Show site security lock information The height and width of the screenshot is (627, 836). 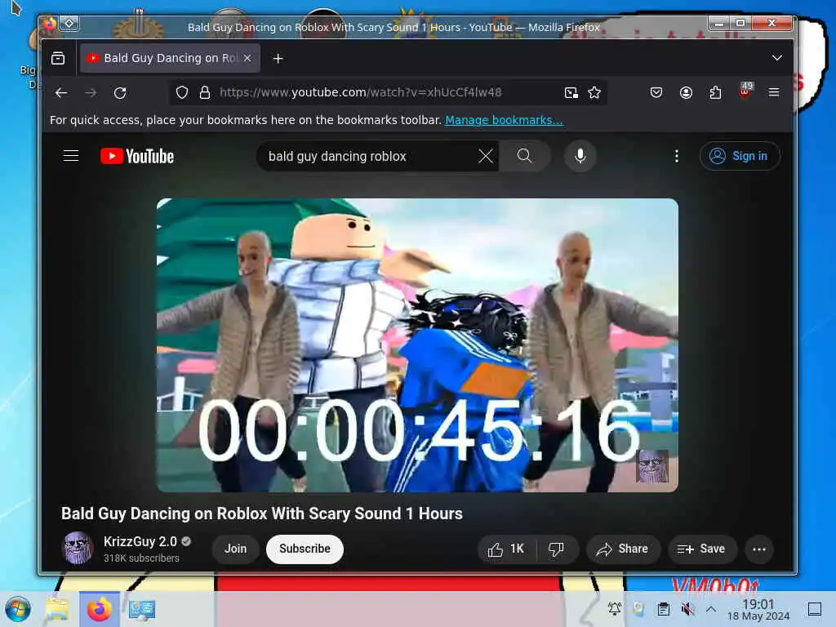tap(205, 93)
